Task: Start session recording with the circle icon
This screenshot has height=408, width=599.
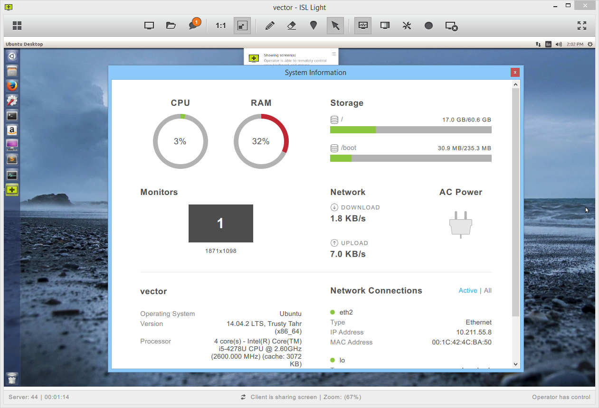Action: (428, 26)
